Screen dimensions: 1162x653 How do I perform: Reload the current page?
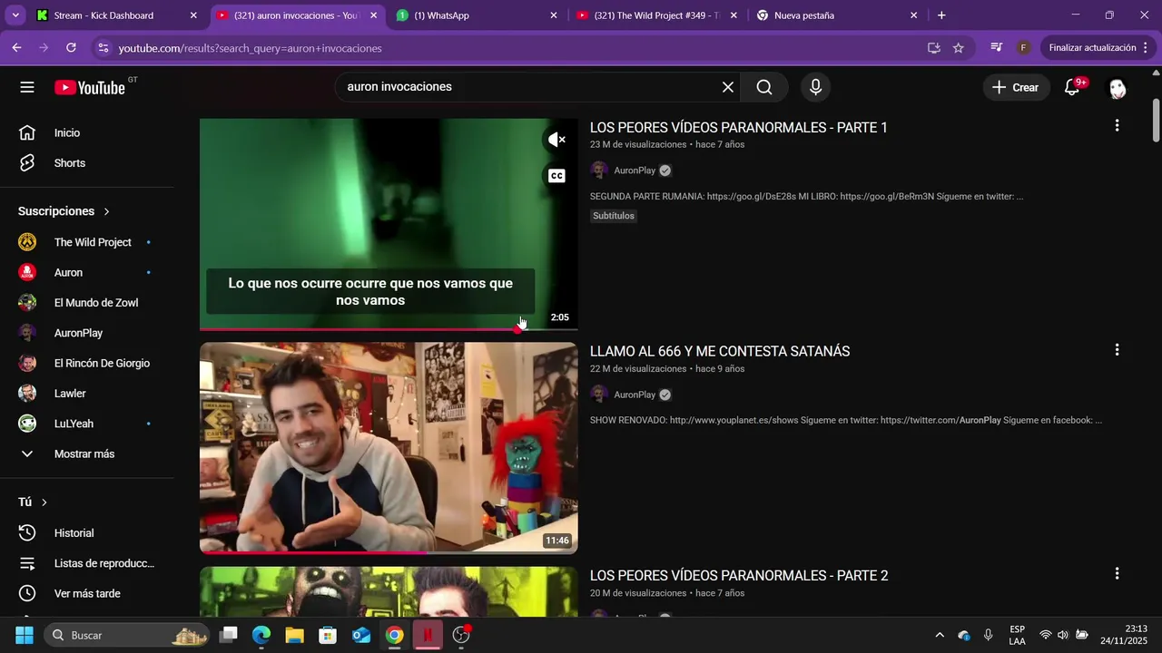click(71, 48)
